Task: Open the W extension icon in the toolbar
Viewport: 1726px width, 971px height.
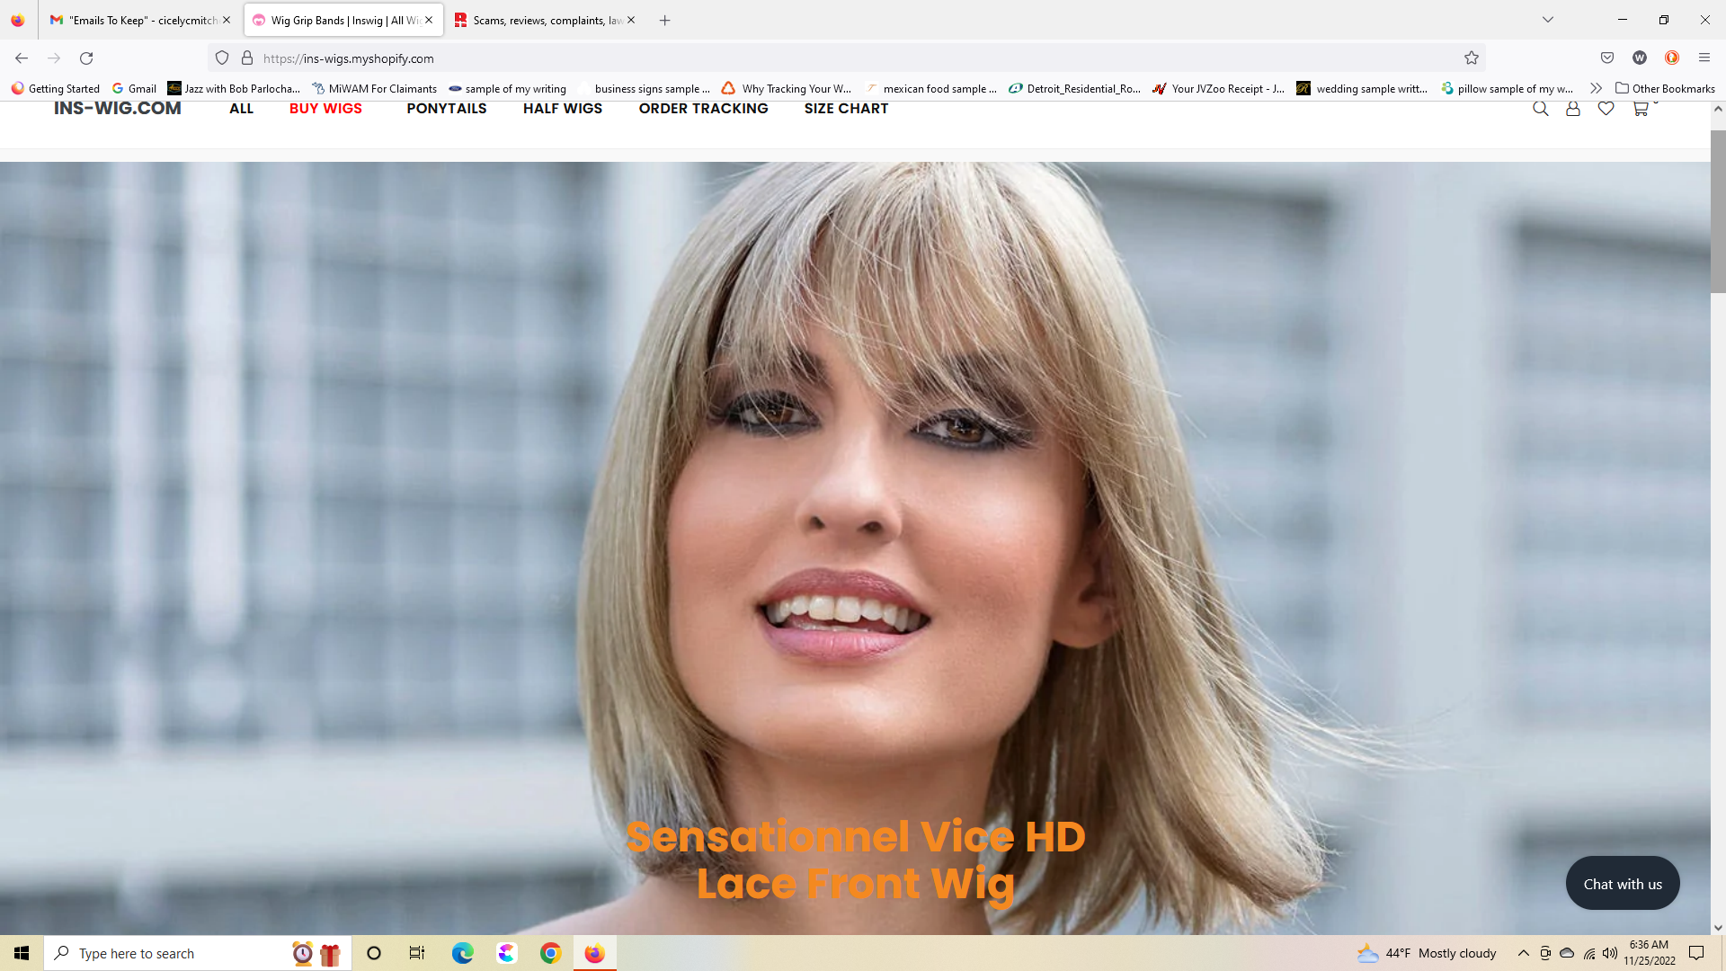Action: [x=1640, y=58]
